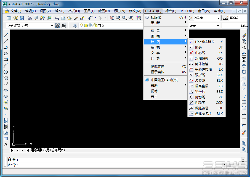The image size is (250, 177).
Task: Click the command window scrollbar up arrow
Action: coord(243,159)
